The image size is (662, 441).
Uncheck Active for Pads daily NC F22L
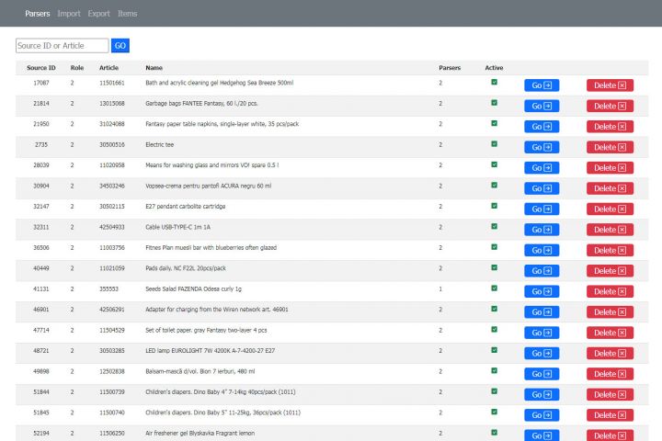[495, 267]
